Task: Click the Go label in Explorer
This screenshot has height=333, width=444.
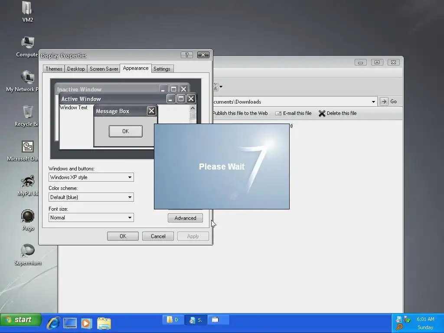Action: click(x=394, y=101)
